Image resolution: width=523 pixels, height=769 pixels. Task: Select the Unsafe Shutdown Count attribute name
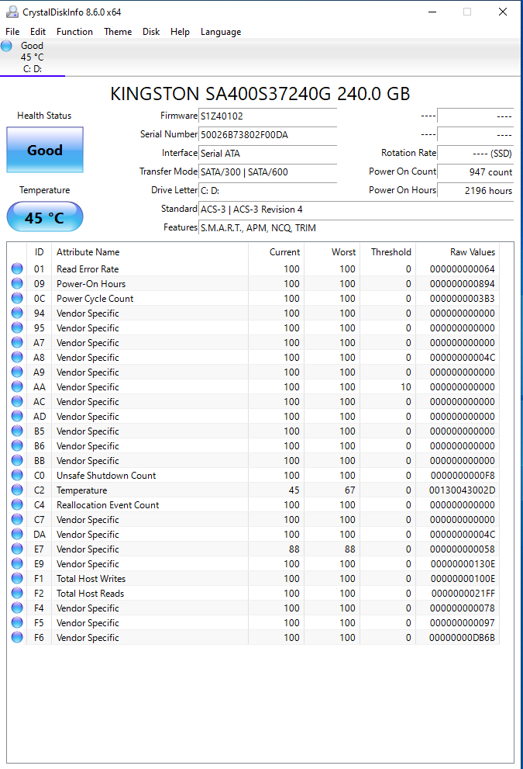pos(106,476)
